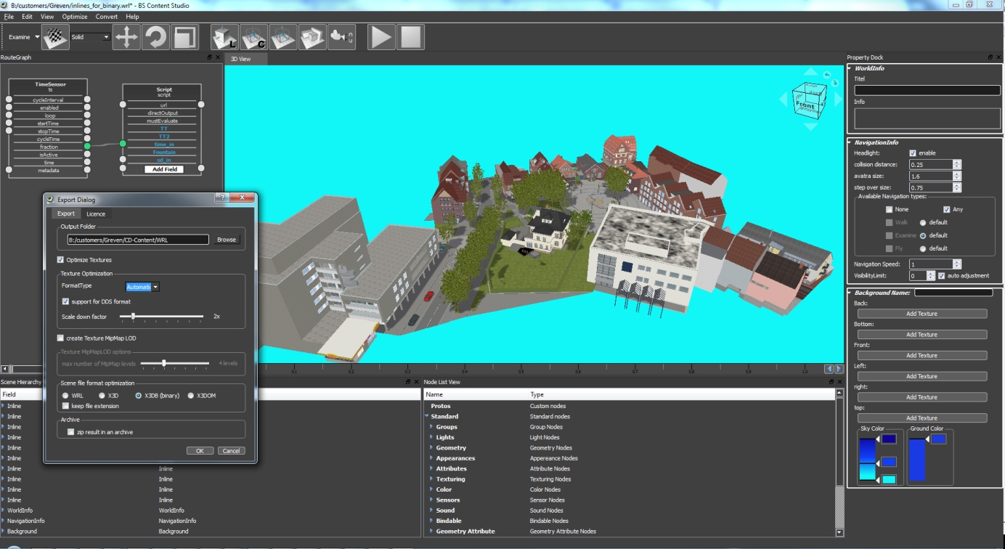Image resolution: width=1005 pixels, height=549 pixels.
Task: Expand the Geometry node group
Action: (431, 448)
